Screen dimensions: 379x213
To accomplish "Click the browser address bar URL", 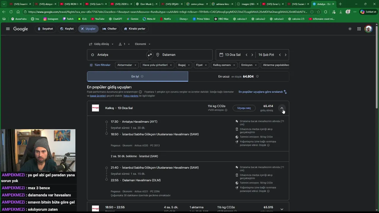I will 168,12.
